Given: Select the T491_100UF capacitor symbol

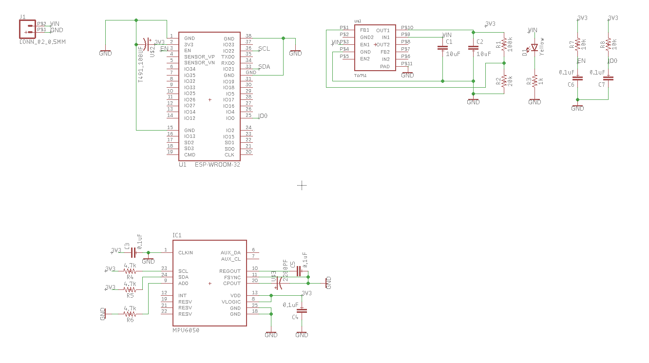Looking at the screenshot, I should 146,44.
